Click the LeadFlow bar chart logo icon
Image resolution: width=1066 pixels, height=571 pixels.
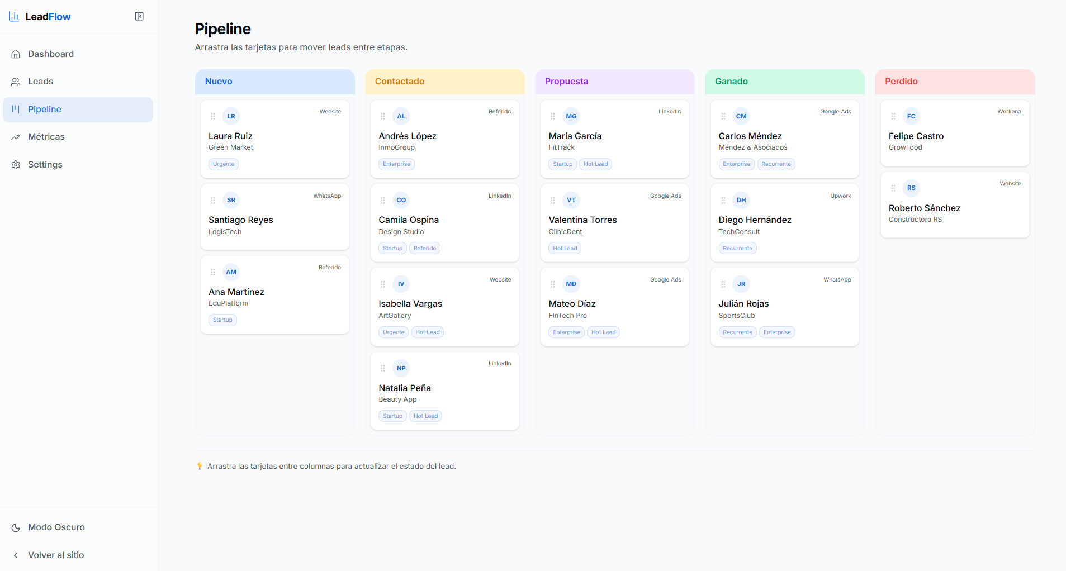(x=14, y=16)
